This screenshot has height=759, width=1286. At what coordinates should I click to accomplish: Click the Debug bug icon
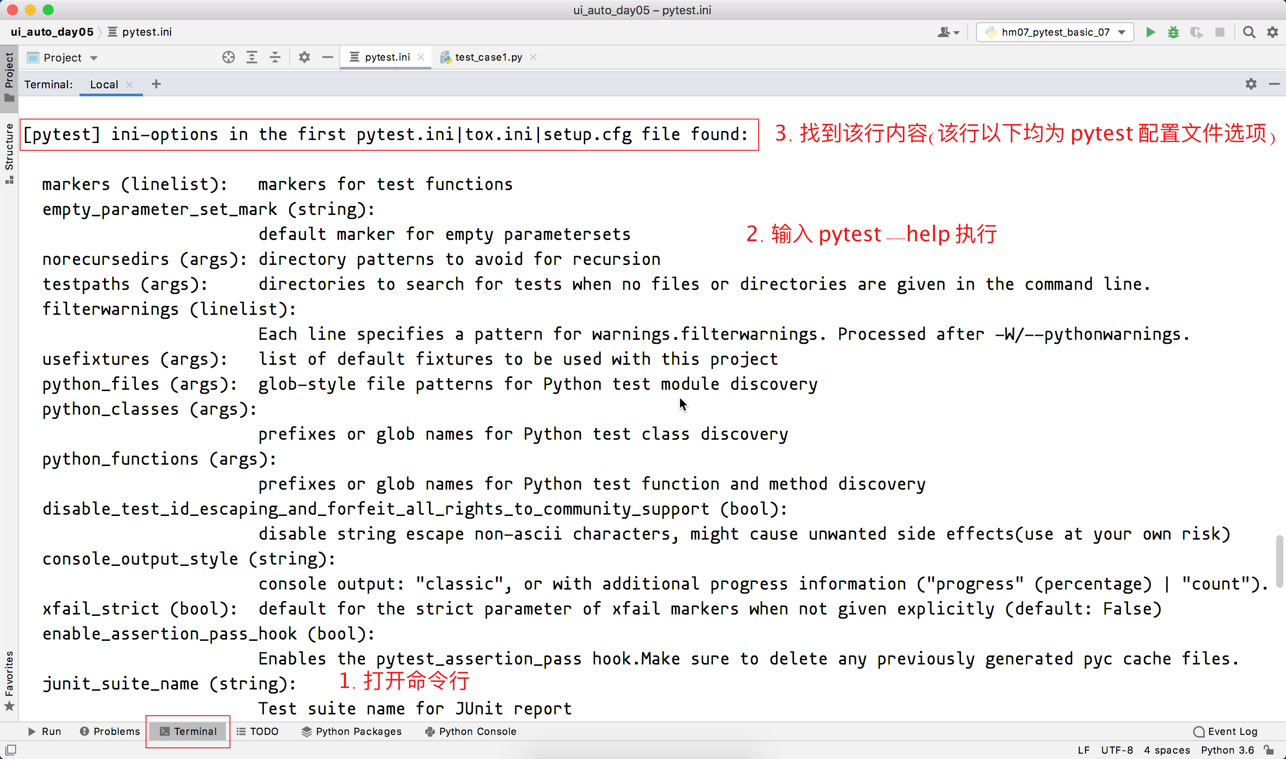(x=1173, y=32)
